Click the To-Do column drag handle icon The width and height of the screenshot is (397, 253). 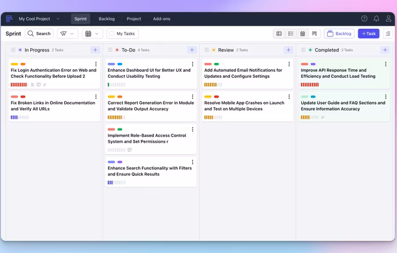(x=110, y=49)
